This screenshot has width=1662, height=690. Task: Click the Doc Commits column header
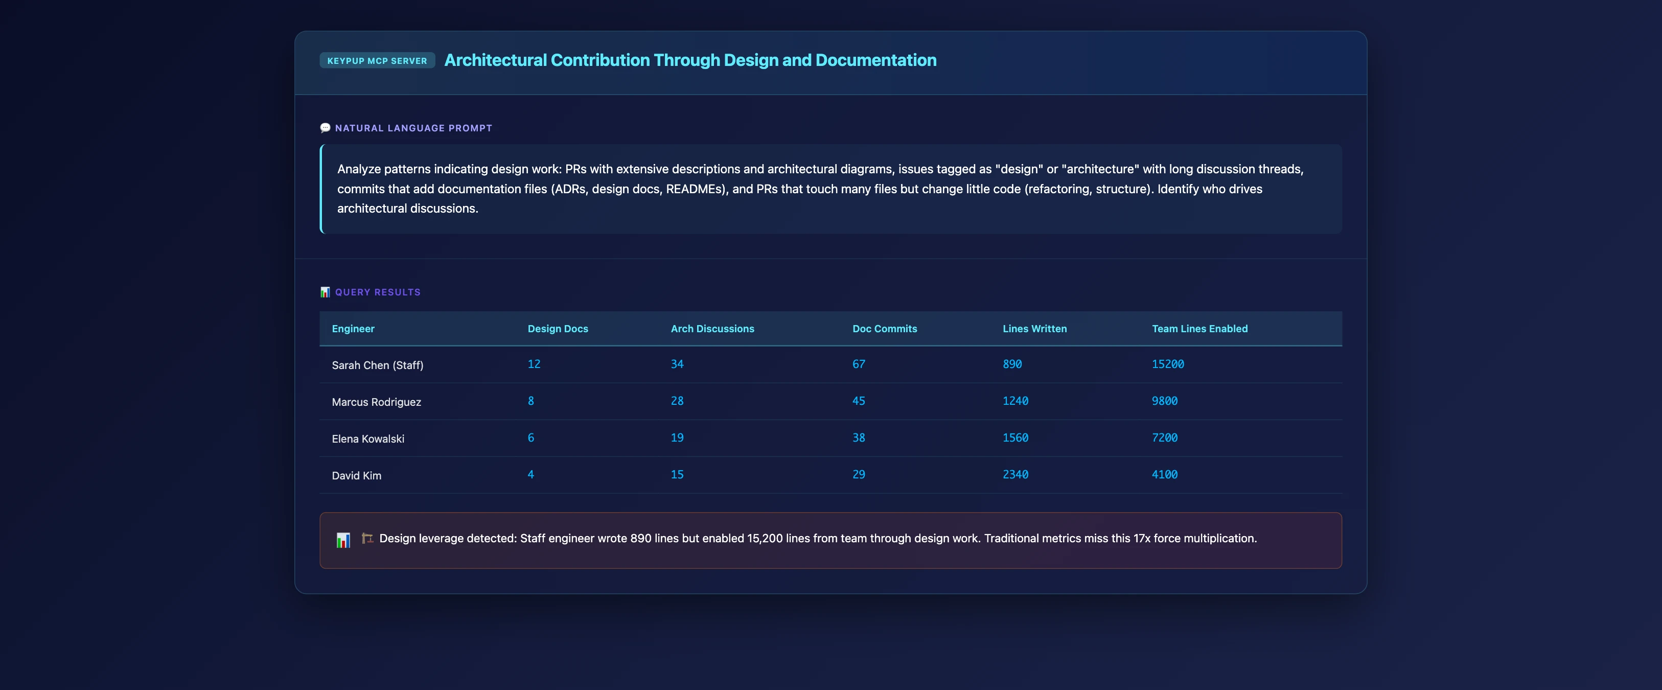coord(885,329)
